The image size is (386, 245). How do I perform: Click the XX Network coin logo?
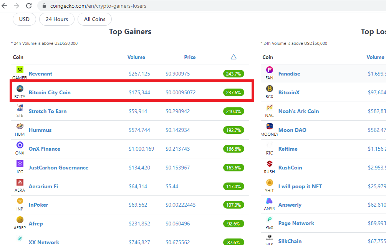point(20,238)
